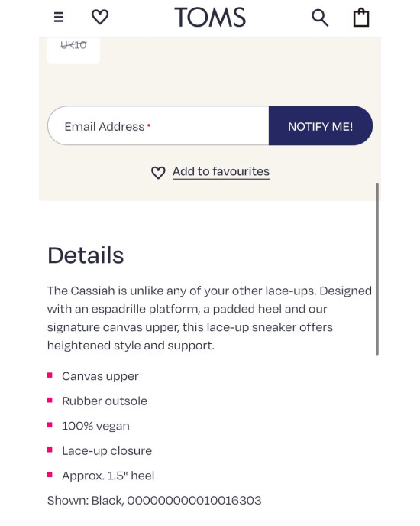420x526 pixels.
Task: Click the vertical scrollbar thumb on right
Action: point(377,269)
